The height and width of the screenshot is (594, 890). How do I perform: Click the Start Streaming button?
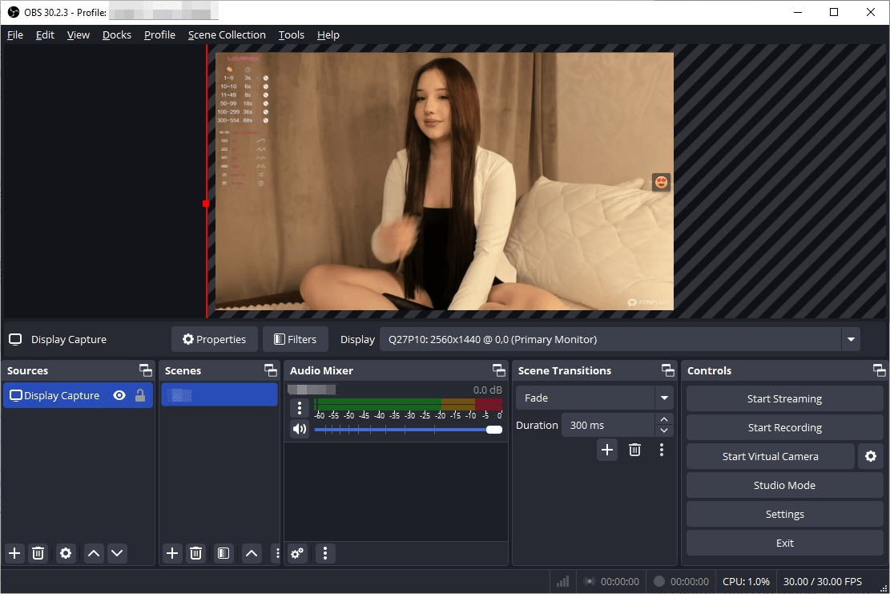(783, 398)
